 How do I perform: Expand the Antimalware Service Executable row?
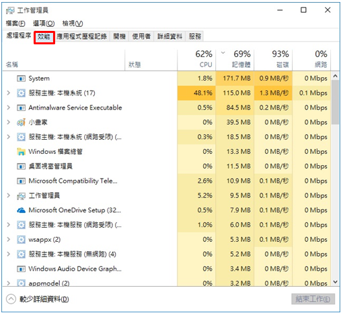coord(9,107)
